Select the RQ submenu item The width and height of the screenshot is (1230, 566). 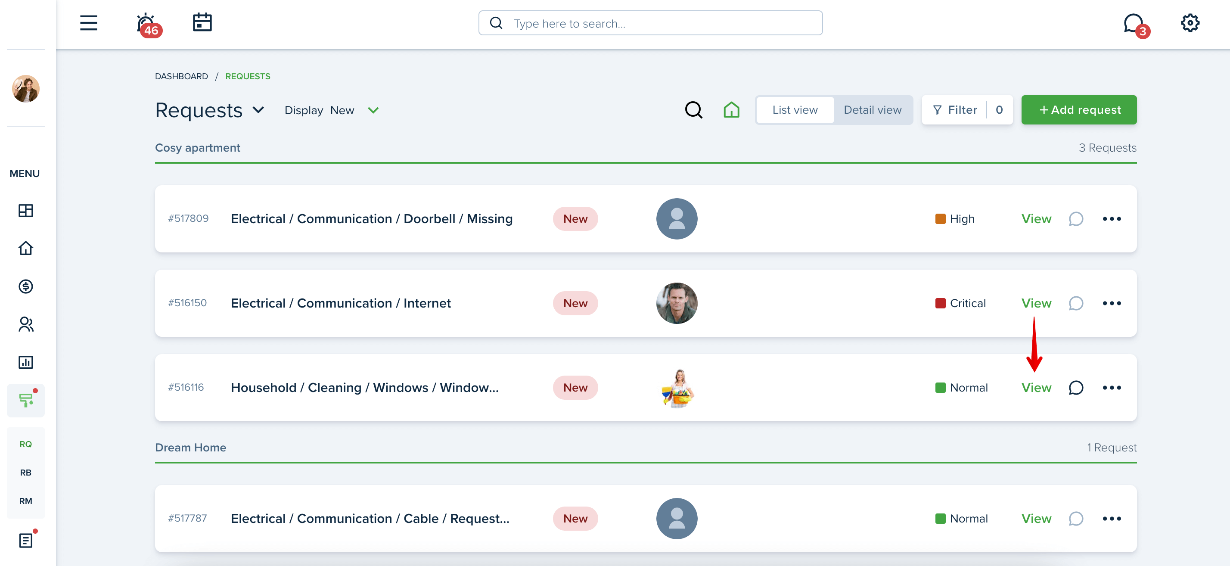(x=26, y=444)
